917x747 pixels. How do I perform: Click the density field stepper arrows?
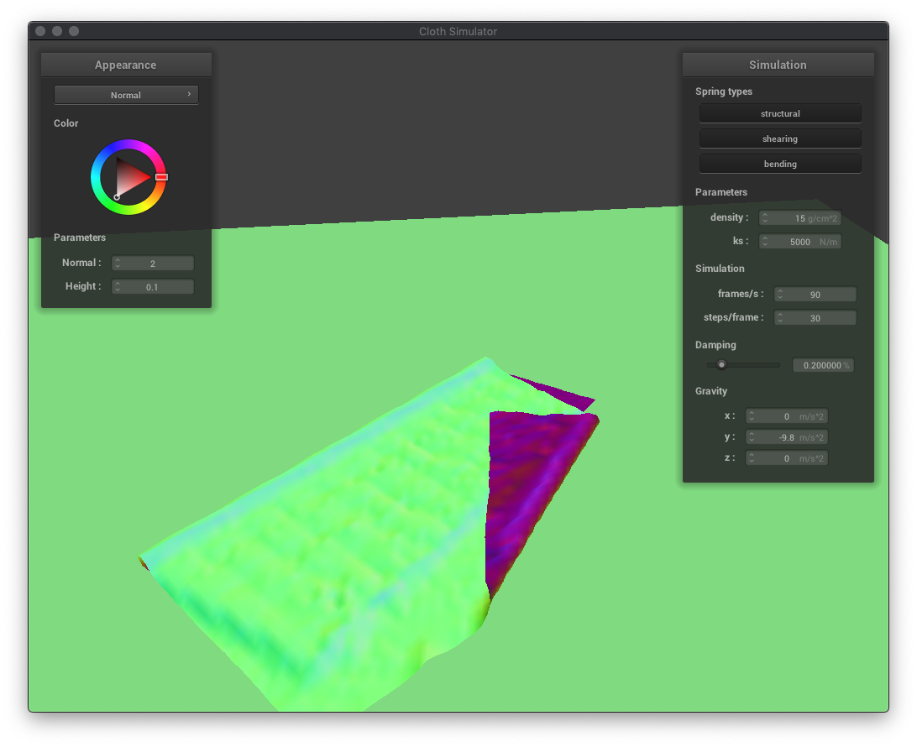[x=765, y=218]
